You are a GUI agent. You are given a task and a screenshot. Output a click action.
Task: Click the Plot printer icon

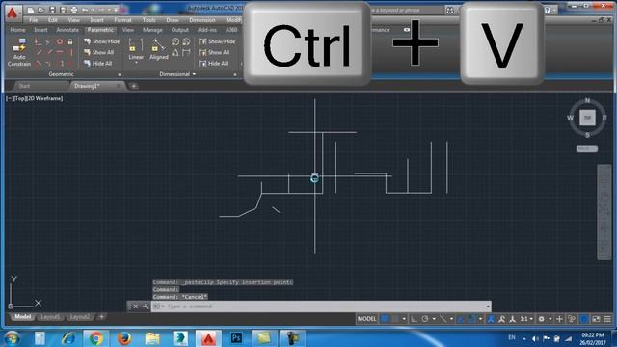click(74, 10)
